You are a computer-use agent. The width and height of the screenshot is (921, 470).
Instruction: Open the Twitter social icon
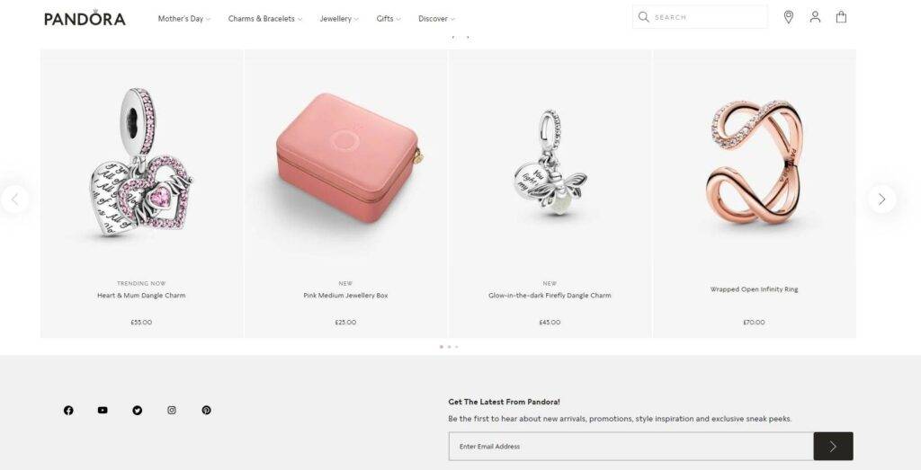(x=138, y=410)
